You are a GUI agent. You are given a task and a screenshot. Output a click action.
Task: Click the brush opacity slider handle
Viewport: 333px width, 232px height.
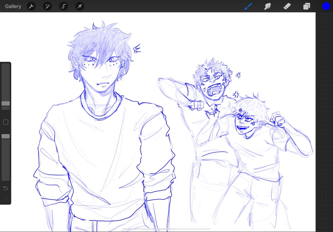6,136
